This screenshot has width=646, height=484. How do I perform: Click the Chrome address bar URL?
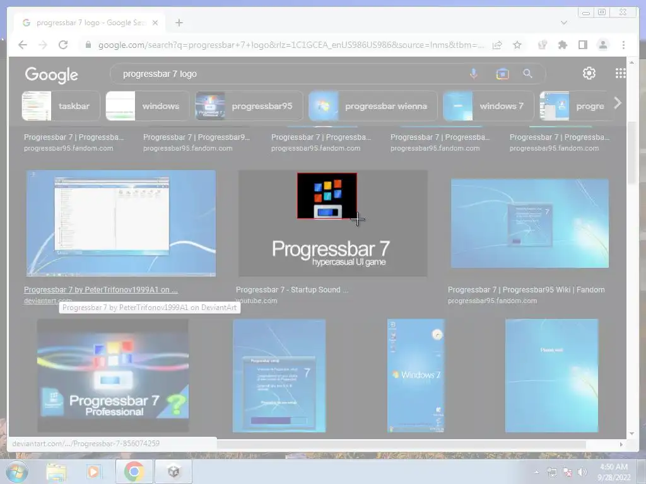coord(290,45)
